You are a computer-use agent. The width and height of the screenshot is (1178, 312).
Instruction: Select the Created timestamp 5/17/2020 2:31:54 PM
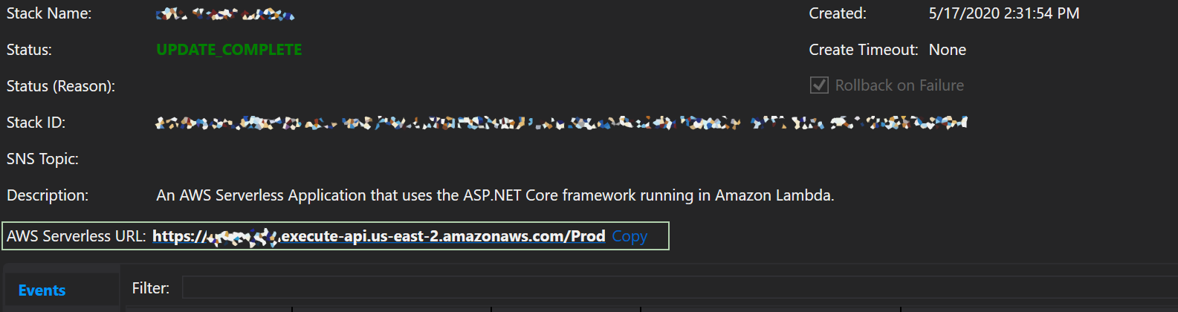pyautogui.click(x=1003, y=13)
